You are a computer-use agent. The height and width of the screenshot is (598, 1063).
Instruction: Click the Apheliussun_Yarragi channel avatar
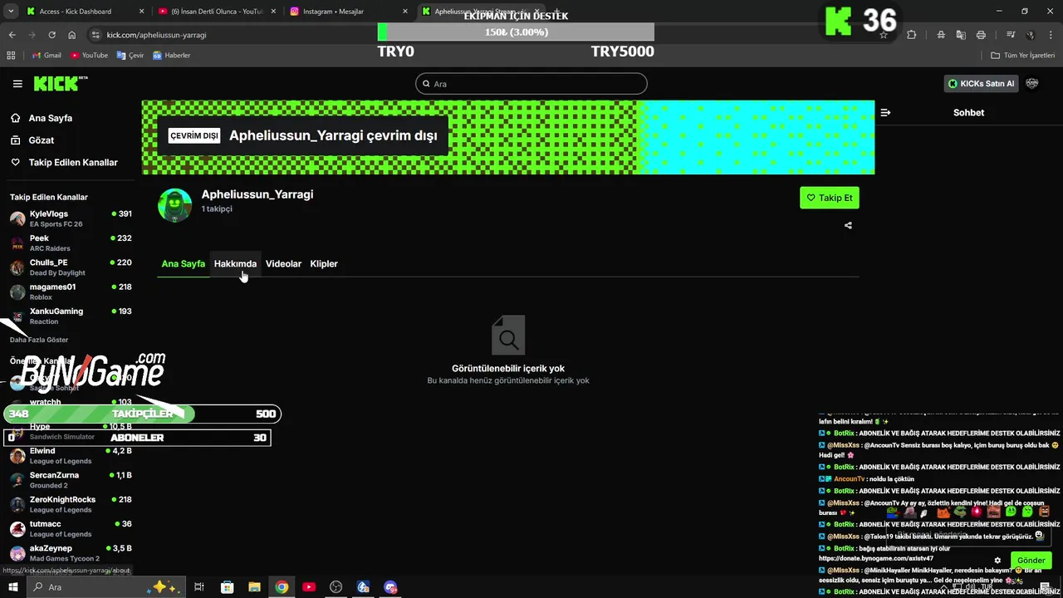pyautogui.click(x=175, y=205)
